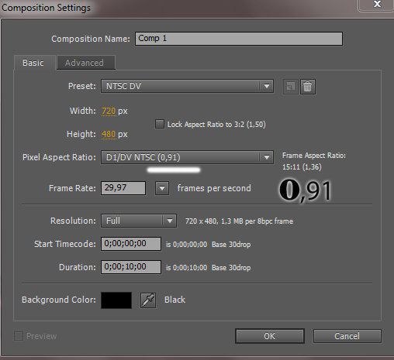394x360 pixels.
Task: Switch to the Advanced tab
Action: click(x=86, y=63)
